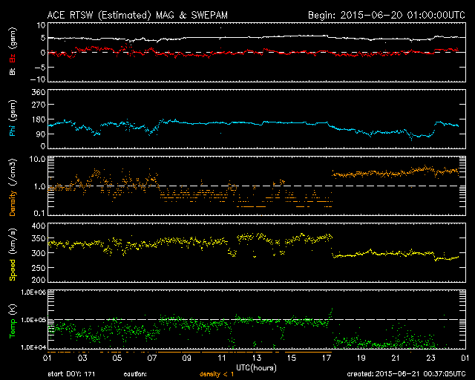Select the yellow 'Speed (km/s)' axis label
Screen dimensions: 475x380
coord(13,255)
